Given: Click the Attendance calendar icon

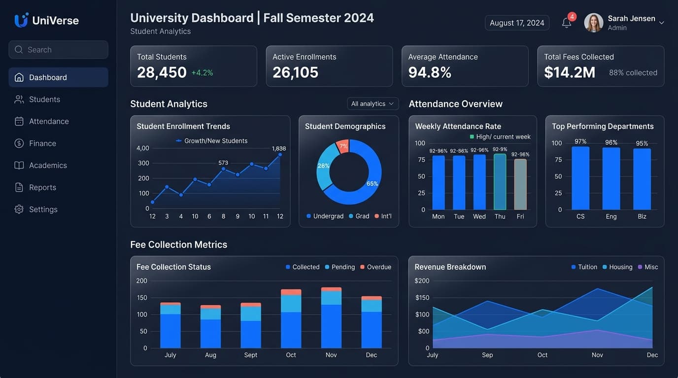Looking at the screenshot, I should point(19,121).
